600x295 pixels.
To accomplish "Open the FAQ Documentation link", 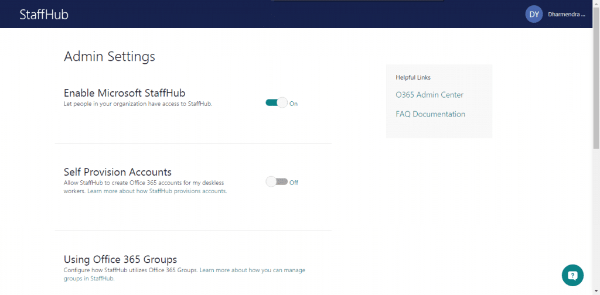I will (430, 114).
